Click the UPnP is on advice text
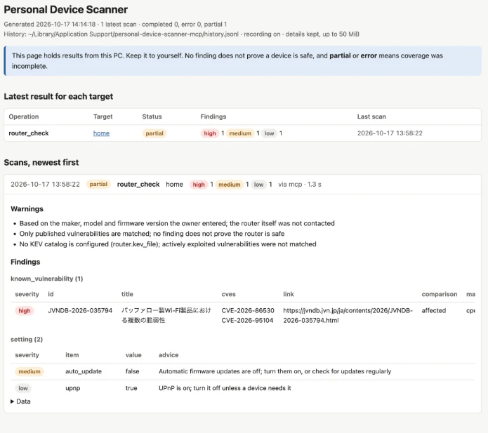Screen dimensions: 488x433 click(x=225, y=388)
